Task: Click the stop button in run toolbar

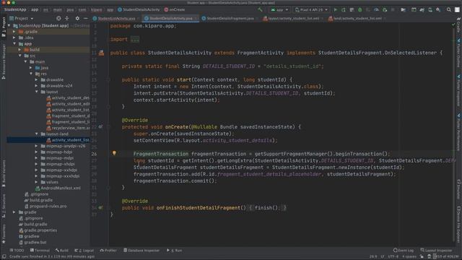Action: click(x=393, y=9)
